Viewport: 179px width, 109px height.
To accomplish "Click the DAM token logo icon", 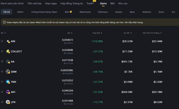I will [x=8, y=72].
